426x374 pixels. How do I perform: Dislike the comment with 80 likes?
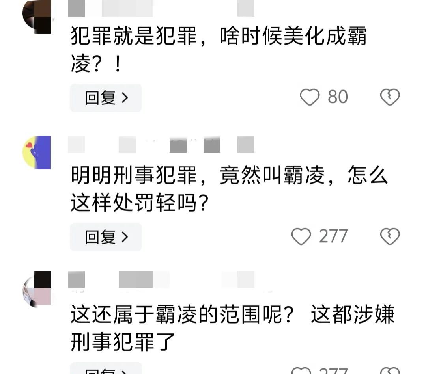point(390,97)
